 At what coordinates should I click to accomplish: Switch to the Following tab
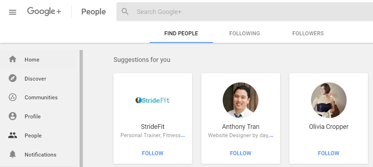245,33
